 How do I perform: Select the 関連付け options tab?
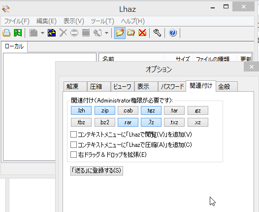tap(201, 86)
